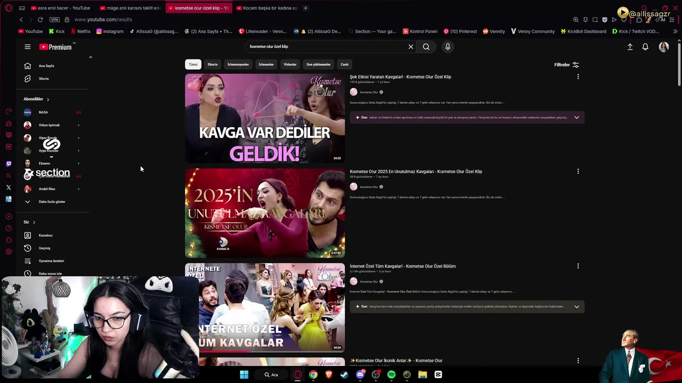Viewport: 682px width, 383px height.
Task: Go back to the previous page
Action: (x=21, y=20)
